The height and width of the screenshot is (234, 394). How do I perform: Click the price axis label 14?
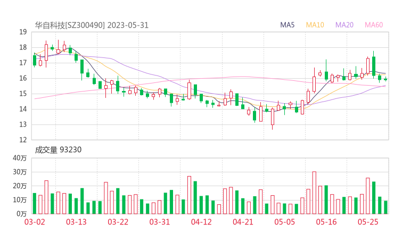point(23,109)
